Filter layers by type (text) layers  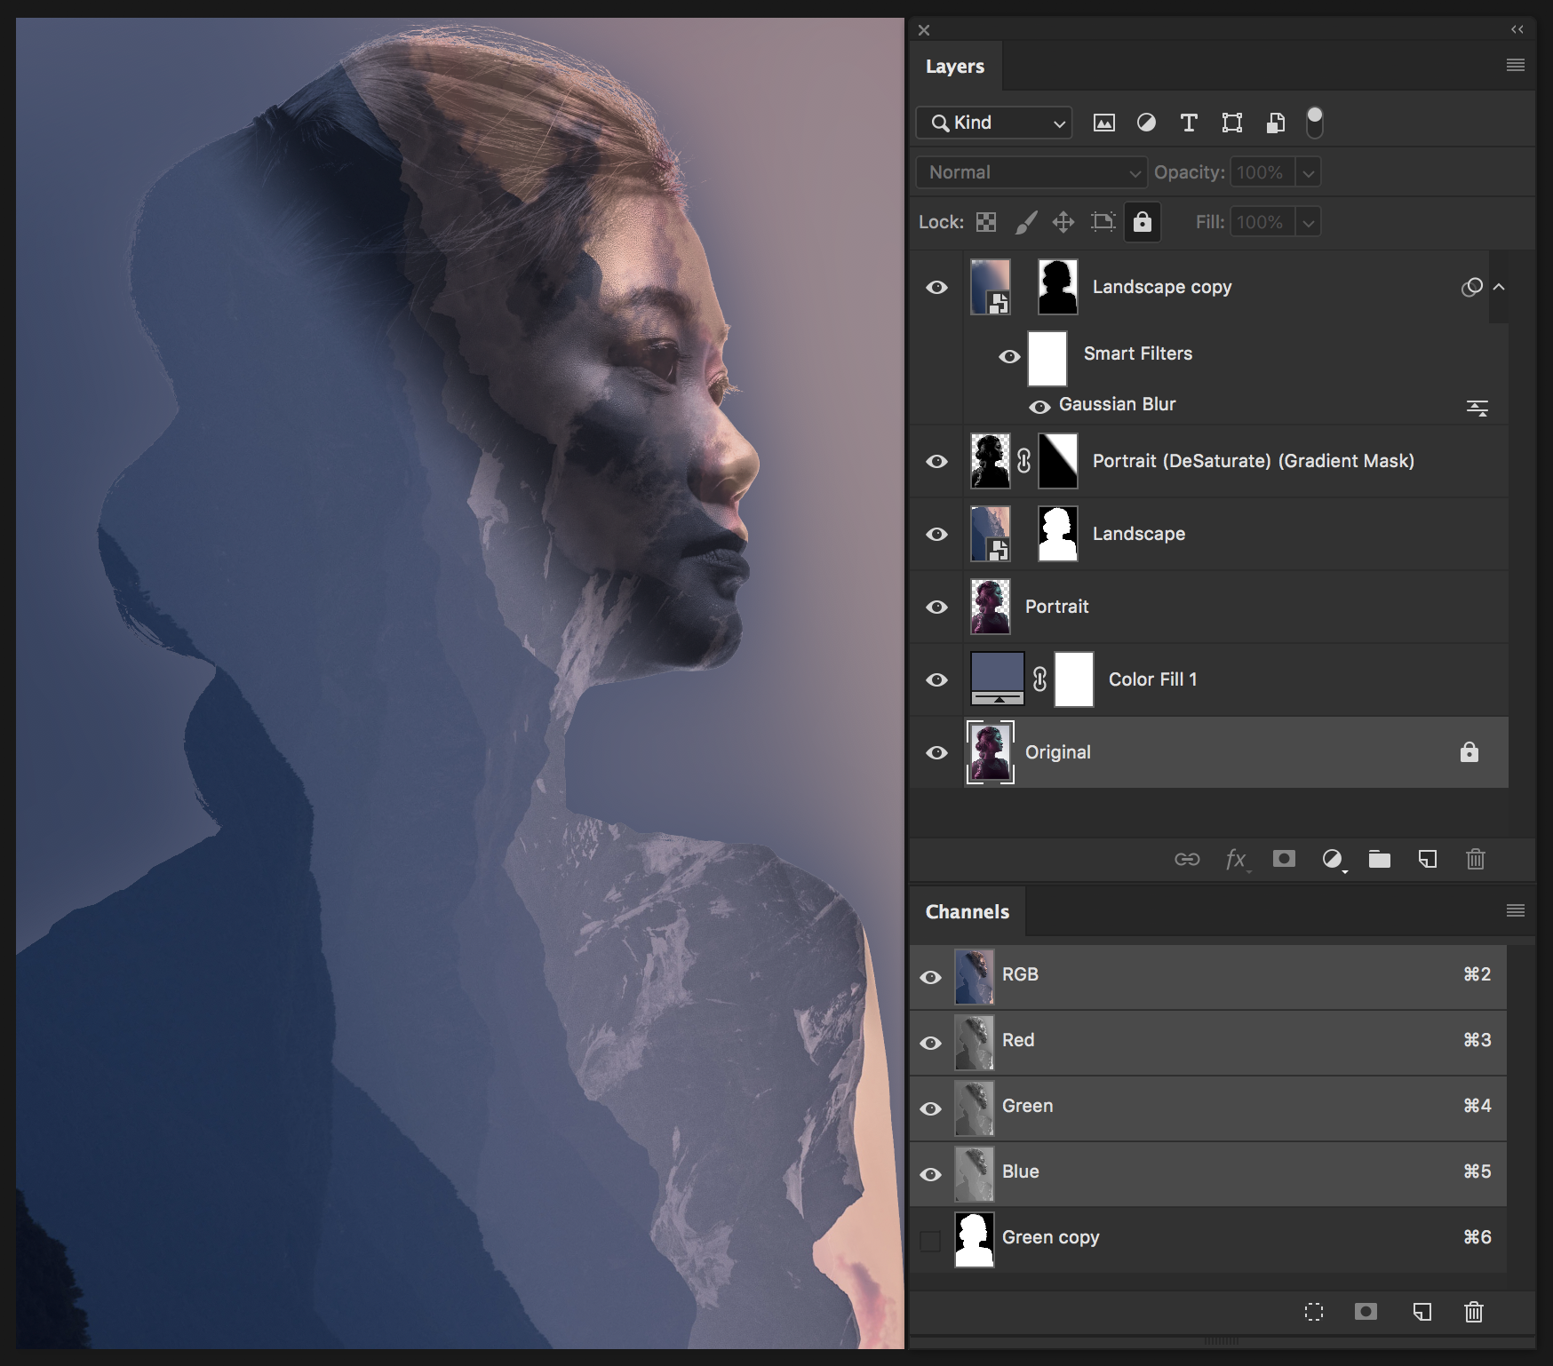click(1189, 123)
